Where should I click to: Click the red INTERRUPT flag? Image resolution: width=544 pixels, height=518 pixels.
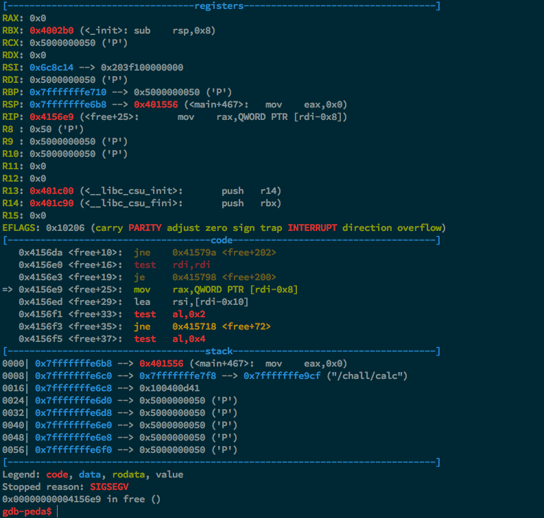[x=312, y=227]
